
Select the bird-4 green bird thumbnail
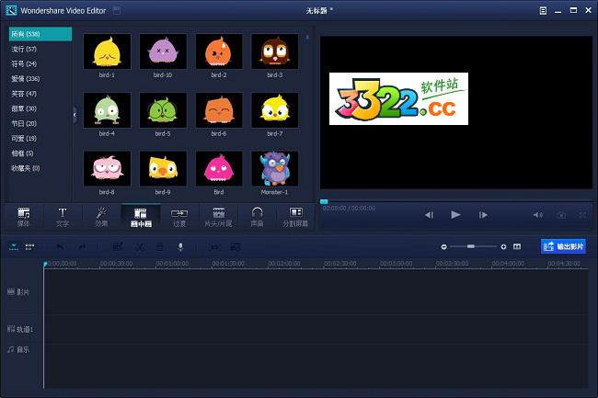[107, 110]
